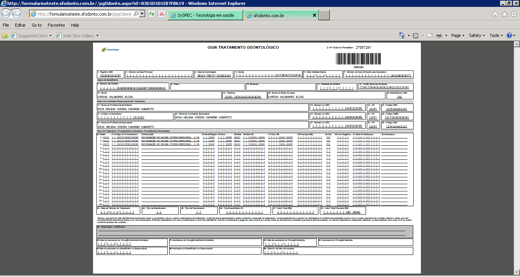
Task: Close the sfodonto.com.br tab
Action: tap(315, 15)
